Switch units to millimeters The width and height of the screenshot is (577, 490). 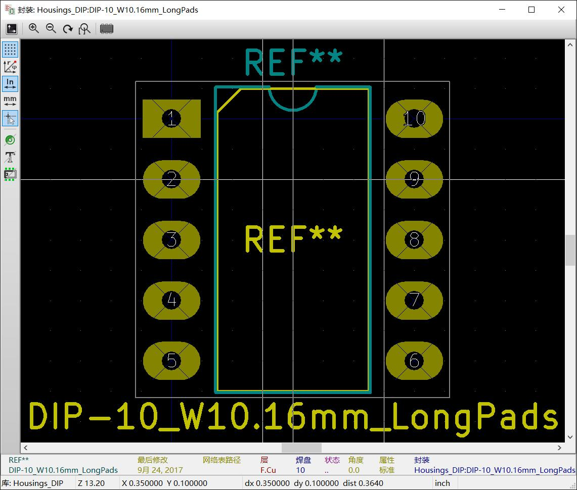click(x=10, y=101)
